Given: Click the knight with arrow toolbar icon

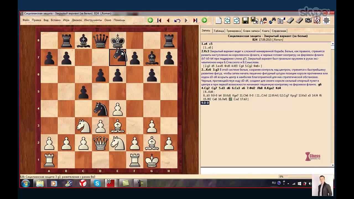Looking at the screenshot, I should click(317, 20).
